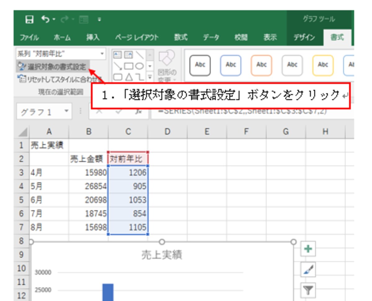Click row 5 header
Image resolution: width=372 pixels, height=301 pixels.
tap(22, 200)
